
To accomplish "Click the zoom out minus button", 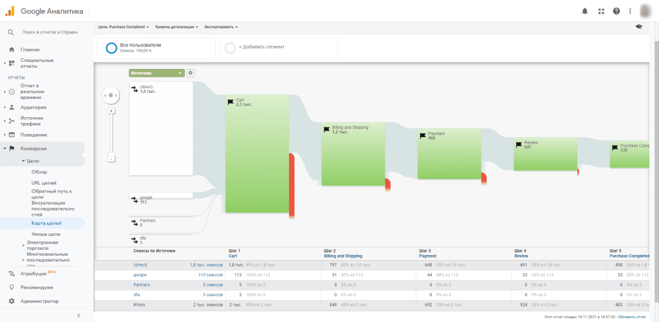I will 111,158.
